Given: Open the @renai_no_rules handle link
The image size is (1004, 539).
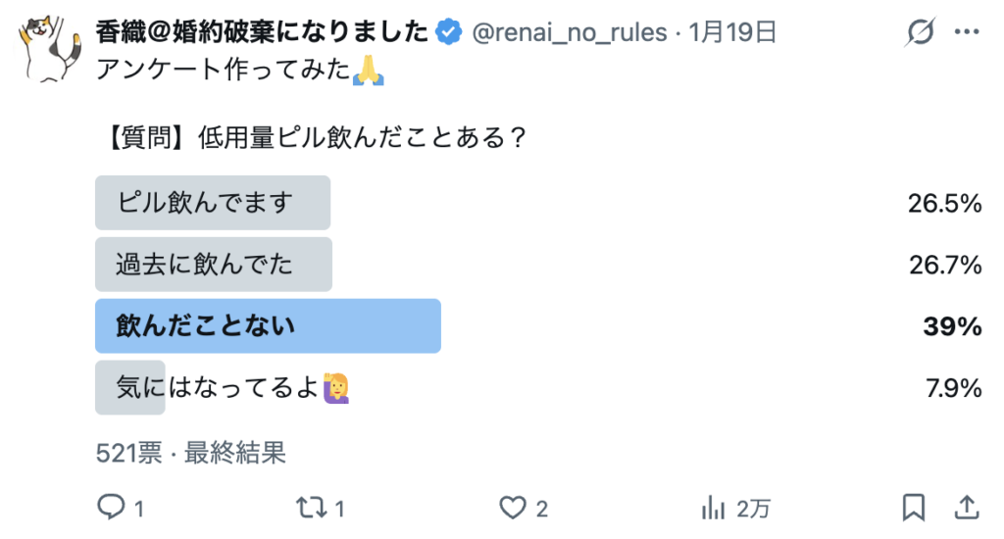Looking at the screenshot, I should (x=570, y=33).
